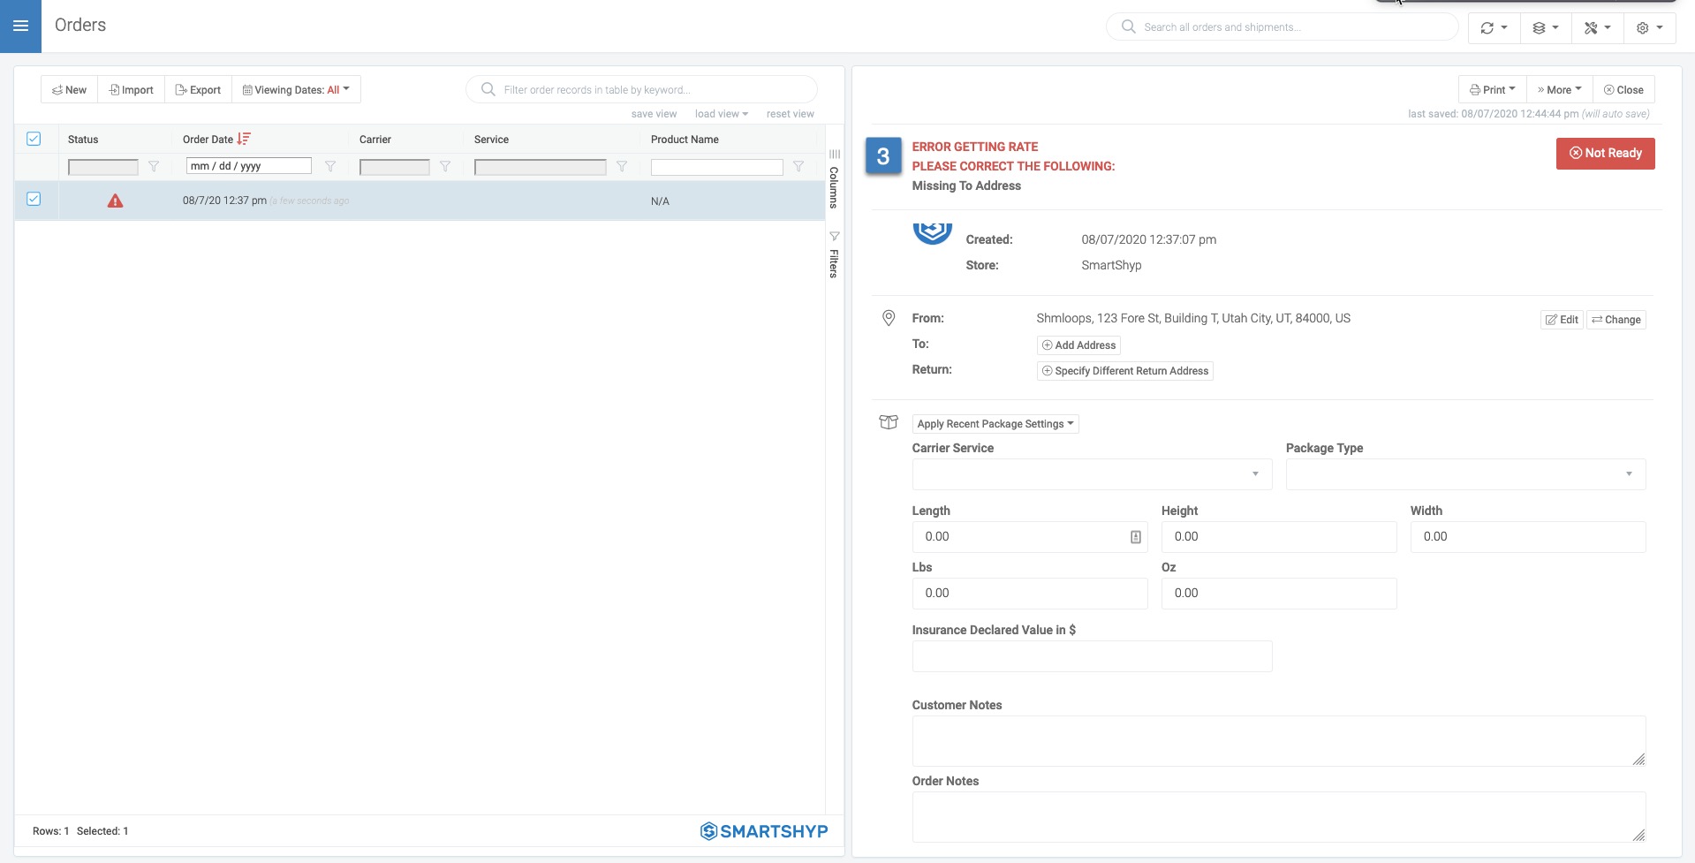The image size is (1695, 863).
Task: Click the order number 3 badge
Action: tap(883, 156)
